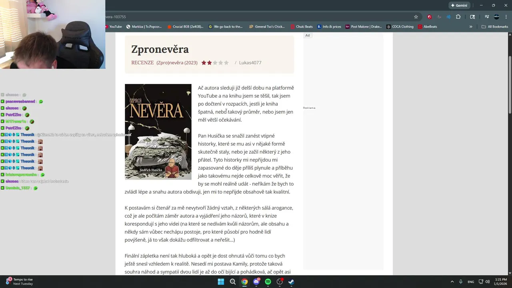Open Steam from the taskbar

click(292, 282)
